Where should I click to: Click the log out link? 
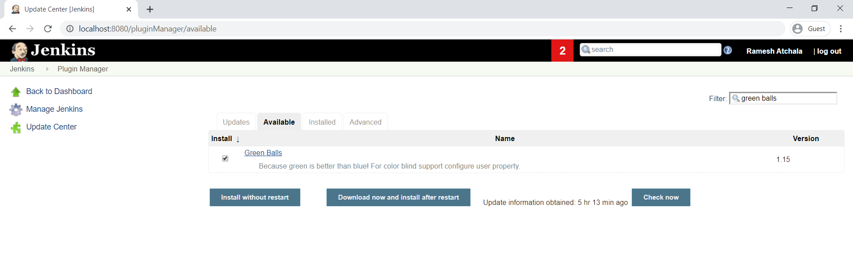pyautogui.click(x=829, y=51)
